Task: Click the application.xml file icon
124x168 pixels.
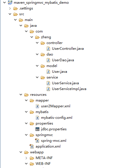Action: [x=32, y=146]
